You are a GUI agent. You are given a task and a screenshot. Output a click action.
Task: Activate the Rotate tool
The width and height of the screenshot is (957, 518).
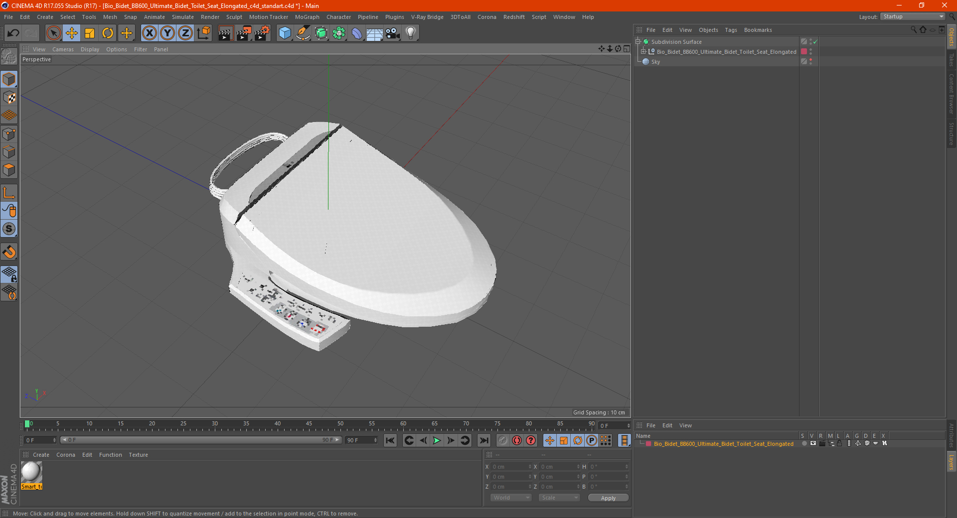click(x=108, y=33)
